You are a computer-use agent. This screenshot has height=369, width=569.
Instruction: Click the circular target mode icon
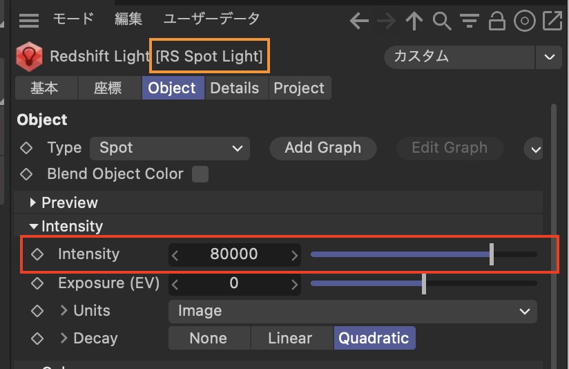pyautogui.click(x=525, y=21)
